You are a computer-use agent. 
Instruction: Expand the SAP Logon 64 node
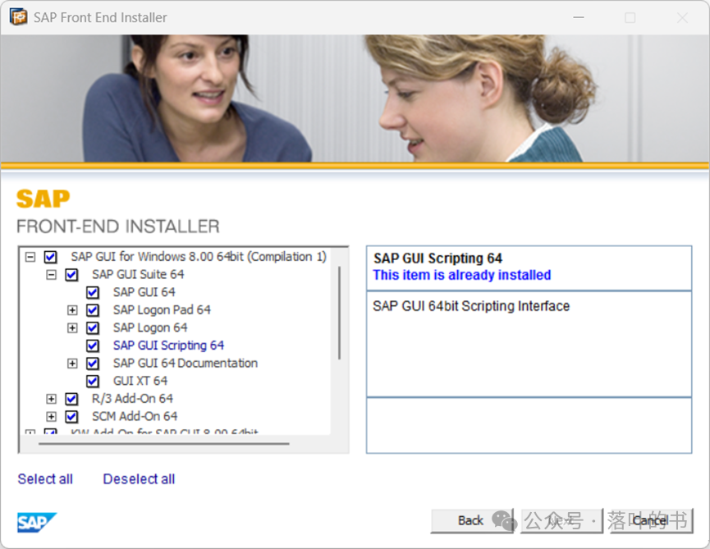72,327
